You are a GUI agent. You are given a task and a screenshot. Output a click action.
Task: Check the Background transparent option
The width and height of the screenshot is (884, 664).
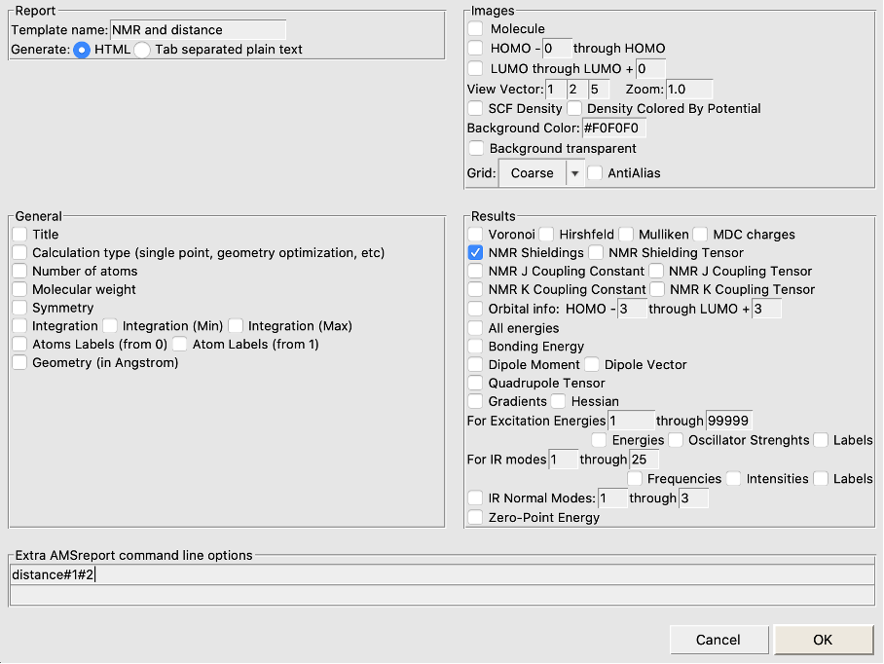pyautogui.click(x=475, y=149)
